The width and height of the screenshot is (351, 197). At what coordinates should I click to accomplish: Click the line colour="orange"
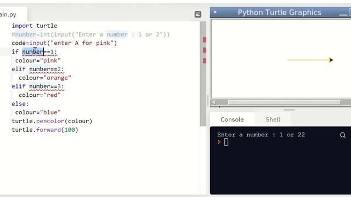coord(45,78)
